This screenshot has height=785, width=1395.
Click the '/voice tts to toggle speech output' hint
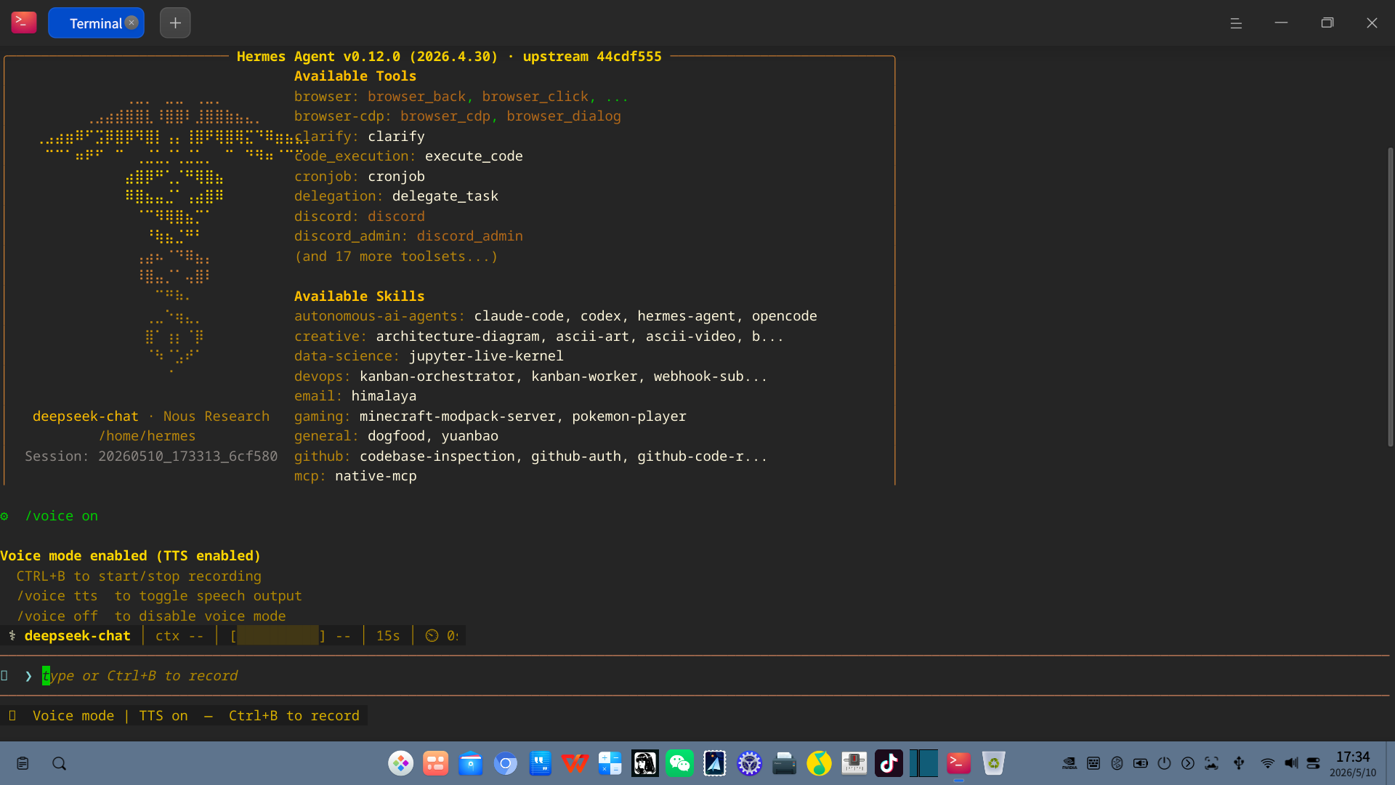(159, 596)
